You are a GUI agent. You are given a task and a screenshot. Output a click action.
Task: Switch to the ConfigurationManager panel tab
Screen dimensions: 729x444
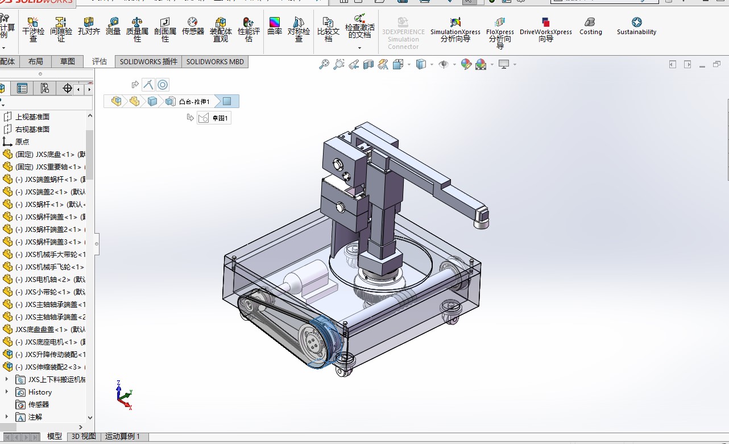pyautogui.click(x=44, y=88)
